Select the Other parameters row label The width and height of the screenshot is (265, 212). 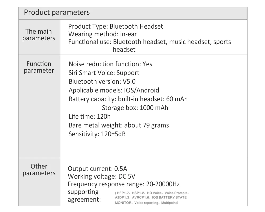pos(39,170)
